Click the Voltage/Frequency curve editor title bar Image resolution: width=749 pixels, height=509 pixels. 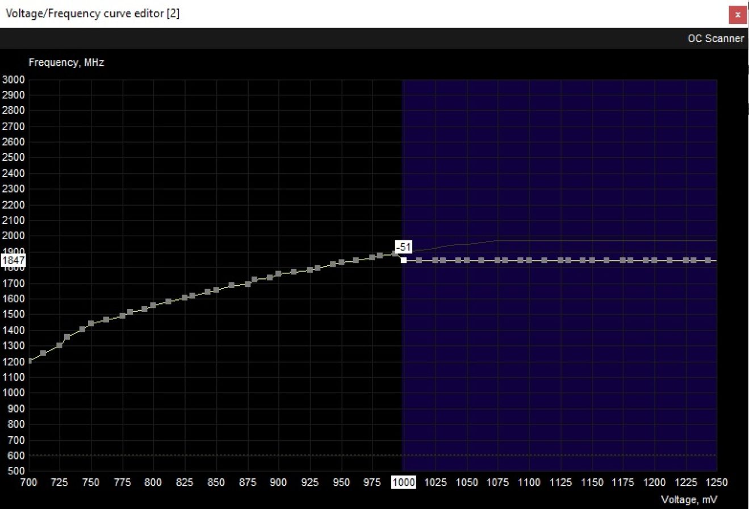[92, 14]
